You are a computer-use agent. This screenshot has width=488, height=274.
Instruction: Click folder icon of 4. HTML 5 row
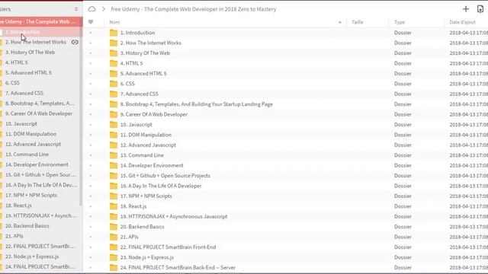(x=114, y=63)
